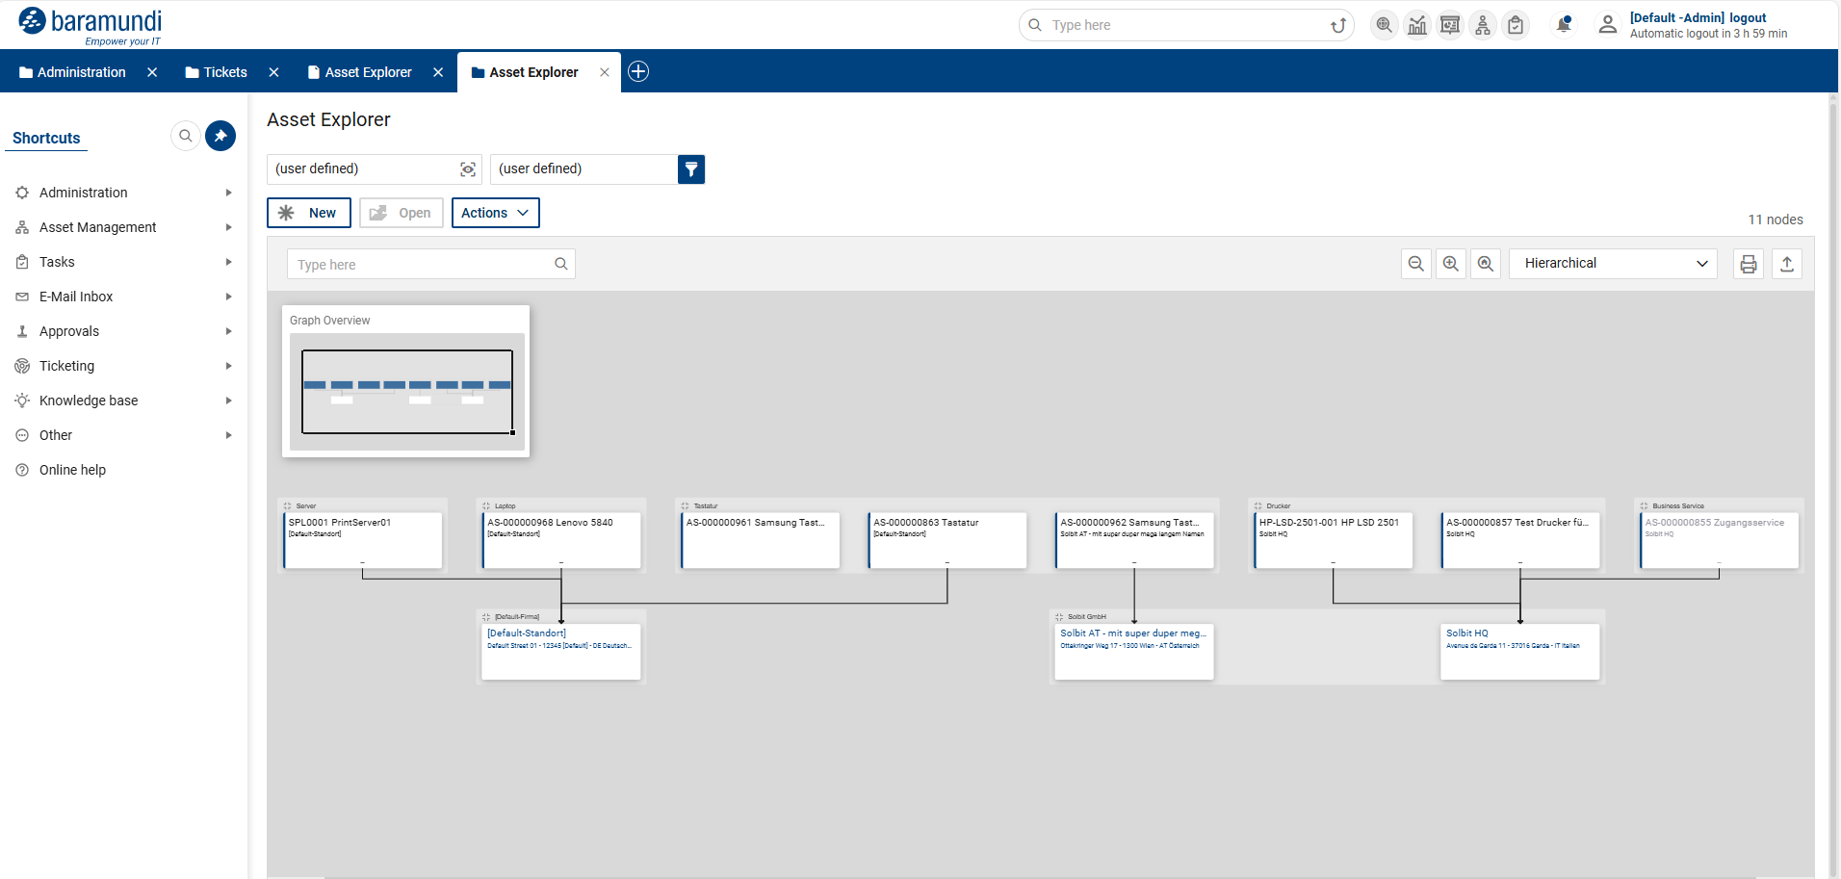The width and height of the screenshot is (1841, 879).
Task: Select the org-chart icon in the top bar
Action: click(1483, 24)
